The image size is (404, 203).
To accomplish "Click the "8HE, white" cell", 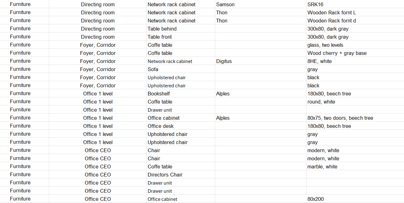I will (319, 61).
